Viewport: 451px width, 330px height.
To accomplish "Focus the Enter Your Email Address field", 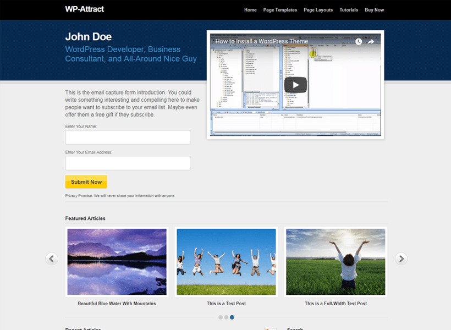I will pos(128,163).
